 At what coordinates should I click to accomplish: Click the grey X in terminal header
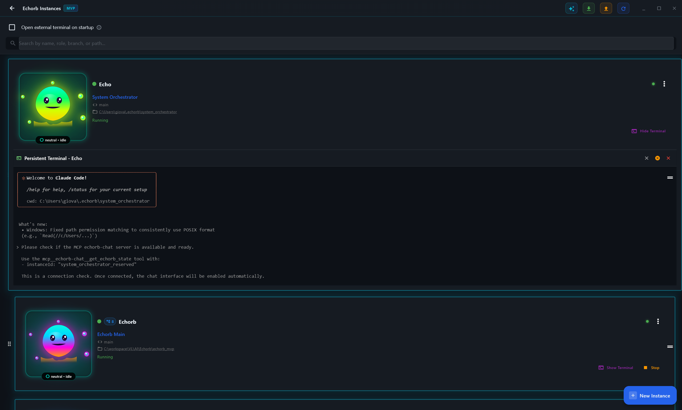646,158
